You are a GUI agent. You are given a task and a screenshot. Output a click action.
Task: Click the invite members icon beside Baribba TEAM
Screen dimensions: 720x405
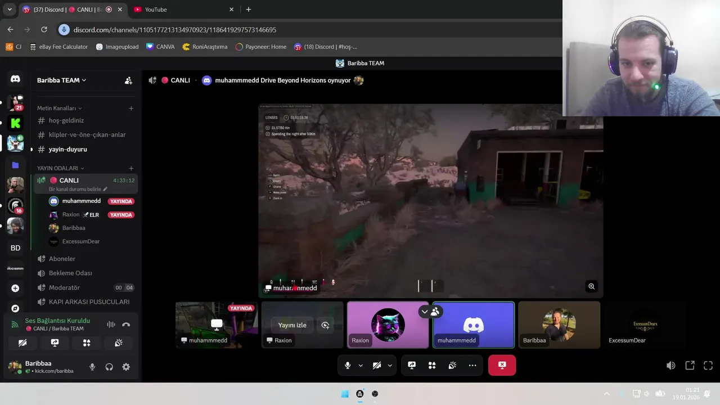pyautogui.click(x=128, y=80)
